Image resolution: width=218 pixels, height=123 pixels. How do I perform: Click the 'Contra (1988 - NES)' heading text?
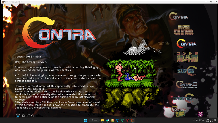(x=28, y=57)
